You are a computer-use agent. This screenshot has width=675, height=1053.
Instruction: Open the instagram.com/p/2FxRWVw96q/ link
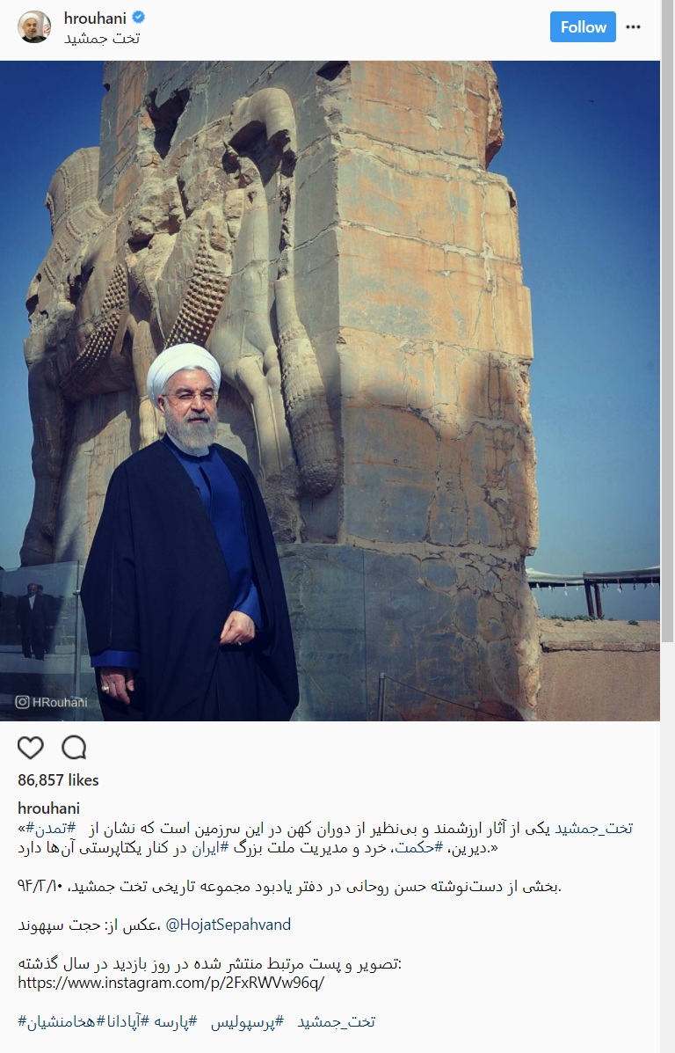[x=171, y=983]
